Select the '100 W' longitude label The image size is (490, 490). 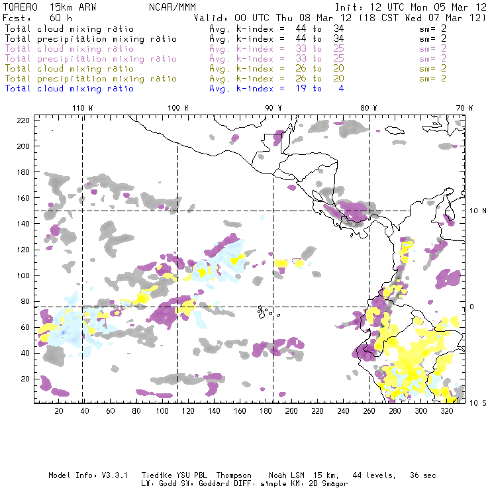coord(178,108)
